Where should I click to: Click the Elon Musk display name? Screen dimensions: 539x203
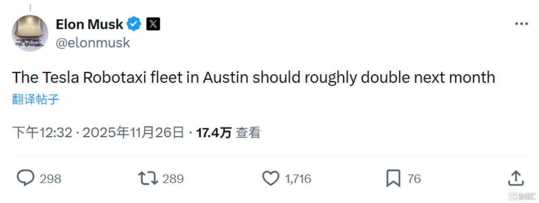click(x=89, y=24)
